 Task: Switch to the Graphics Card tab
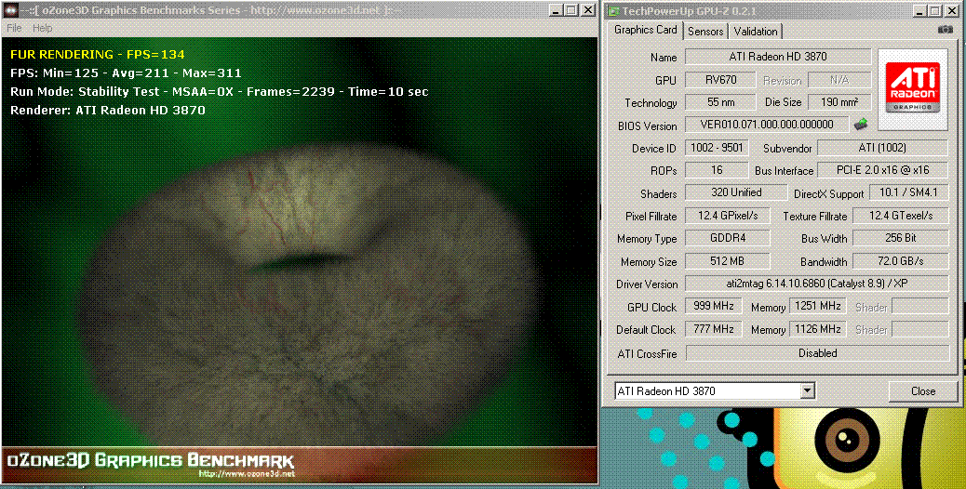(x=645, y=30)
